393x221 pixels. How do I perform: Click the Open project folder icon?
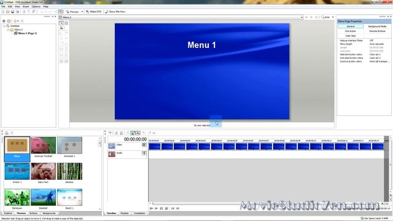tap(7, 12)
